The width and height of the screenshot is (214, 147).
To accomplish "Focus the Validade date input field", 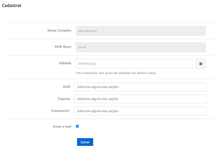I will pos(136,64).
